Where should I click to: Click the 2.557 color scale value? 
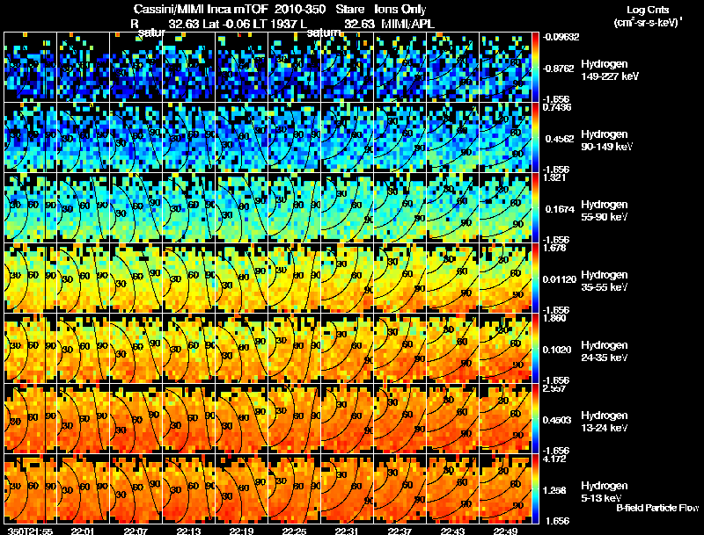pos(554,389)
